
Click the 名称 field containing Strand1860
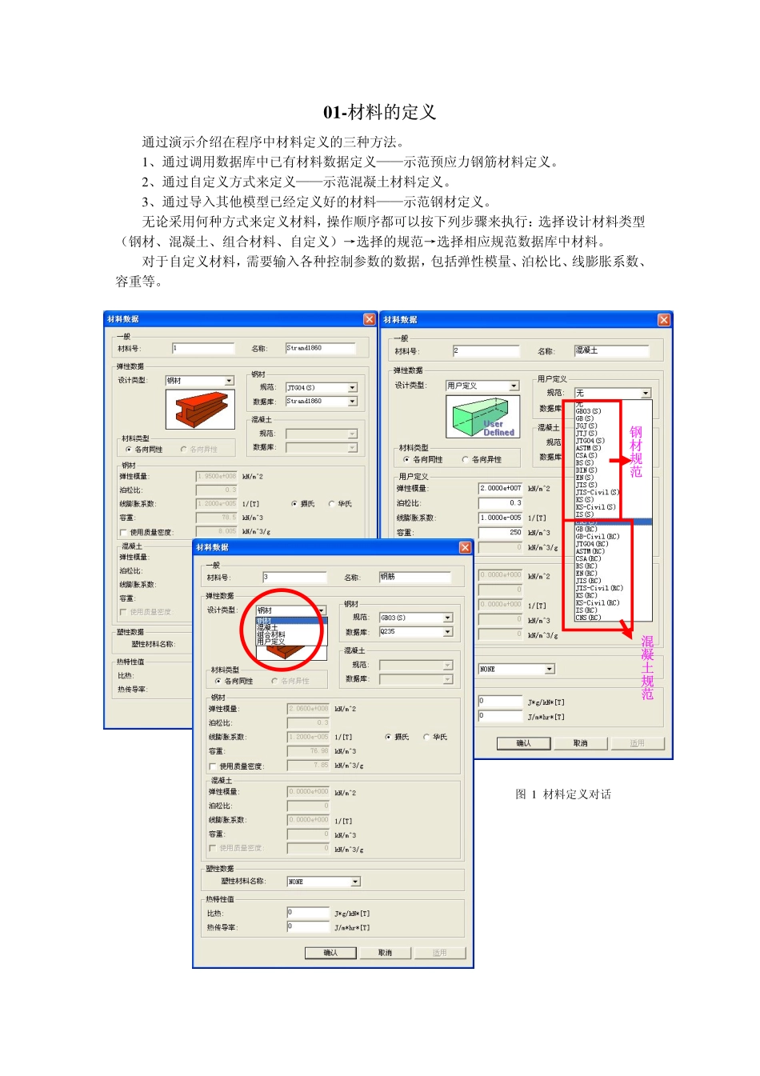point(322,348)
